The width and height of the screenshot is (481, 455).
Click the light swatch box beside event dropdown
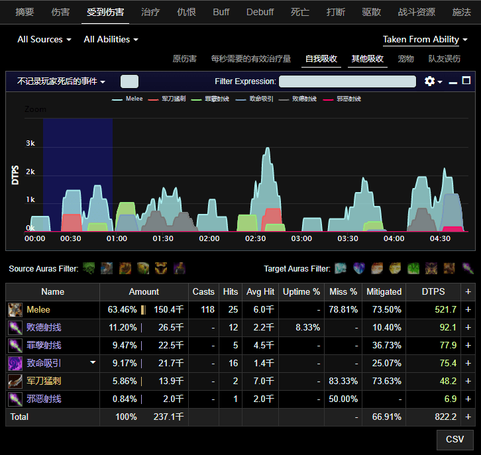coord(129,81)
